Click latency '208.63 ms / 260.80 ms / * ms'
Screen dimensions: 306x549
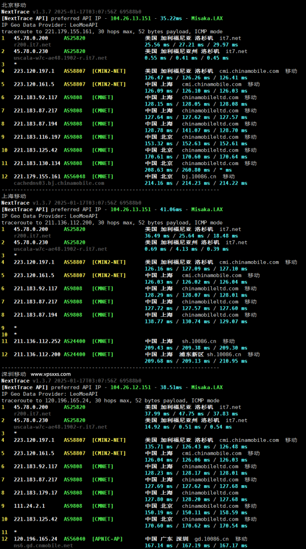[188, 170]
